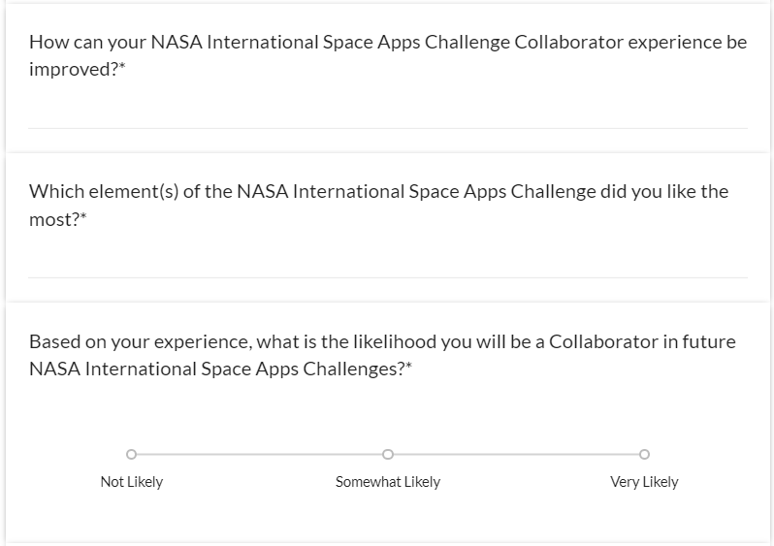Click slider track between Somewhat Likely and Very Likely
The width and height of the screenshot is (774, 546).
(x=516, y=453)
